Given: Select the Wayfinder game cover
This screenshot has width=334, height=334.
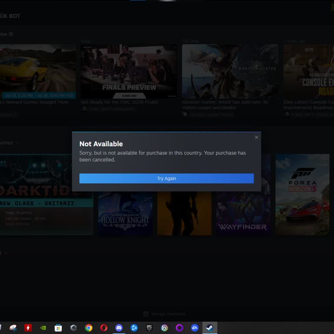Looking at the screenshot, I should pyautogui.click(x=243, y=214).
